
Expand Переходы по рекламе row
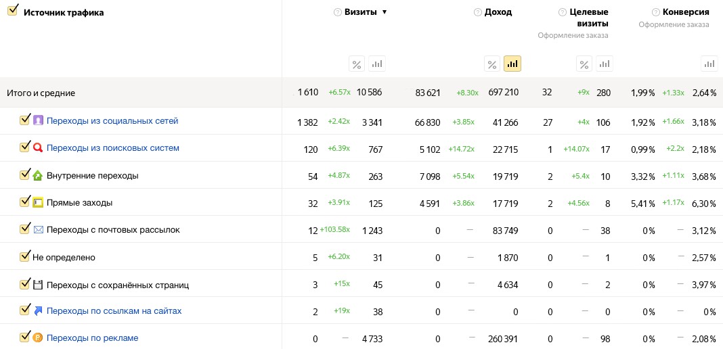click(92, 338)
